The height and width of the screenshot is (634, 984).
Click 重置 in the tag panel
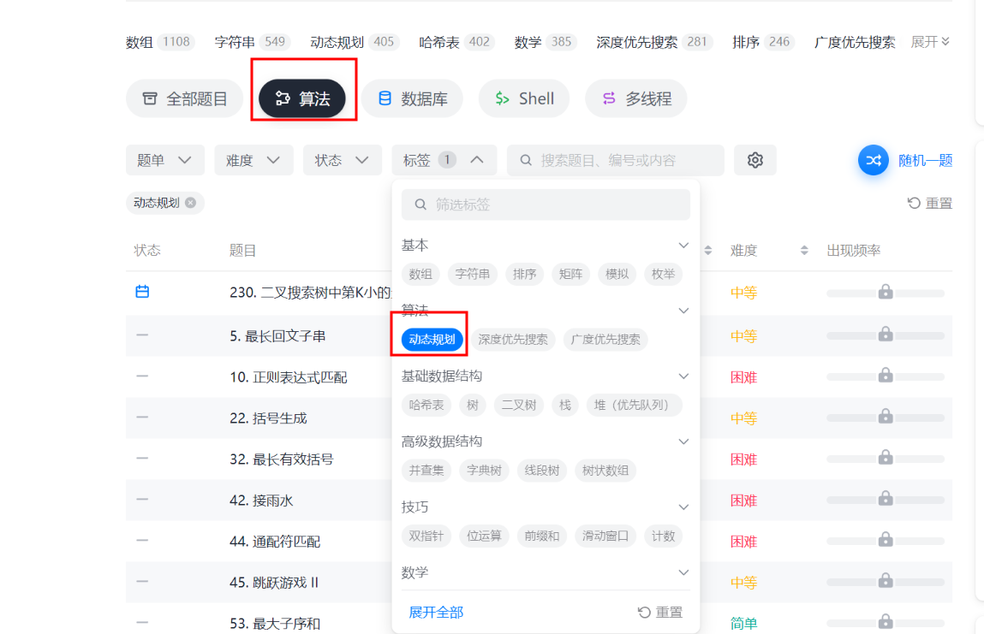point(660,612)
